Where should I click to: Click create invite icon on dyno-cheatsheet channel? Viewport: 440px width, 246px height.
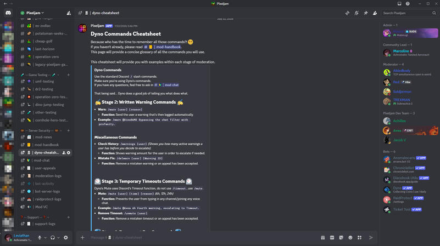click(64, 152)
